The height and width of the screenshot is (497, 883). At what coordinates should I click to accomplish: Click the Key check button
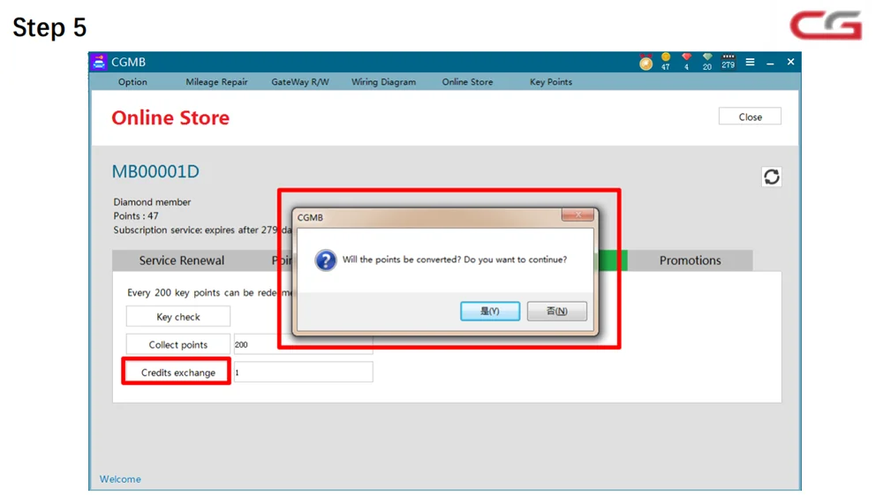178,316
